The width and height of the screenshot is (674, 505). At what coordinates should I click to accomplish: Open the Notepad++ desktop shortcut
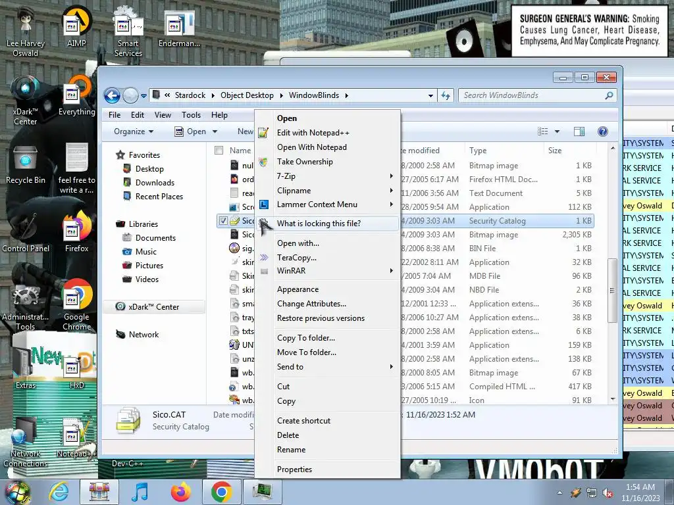pos(76,438)
